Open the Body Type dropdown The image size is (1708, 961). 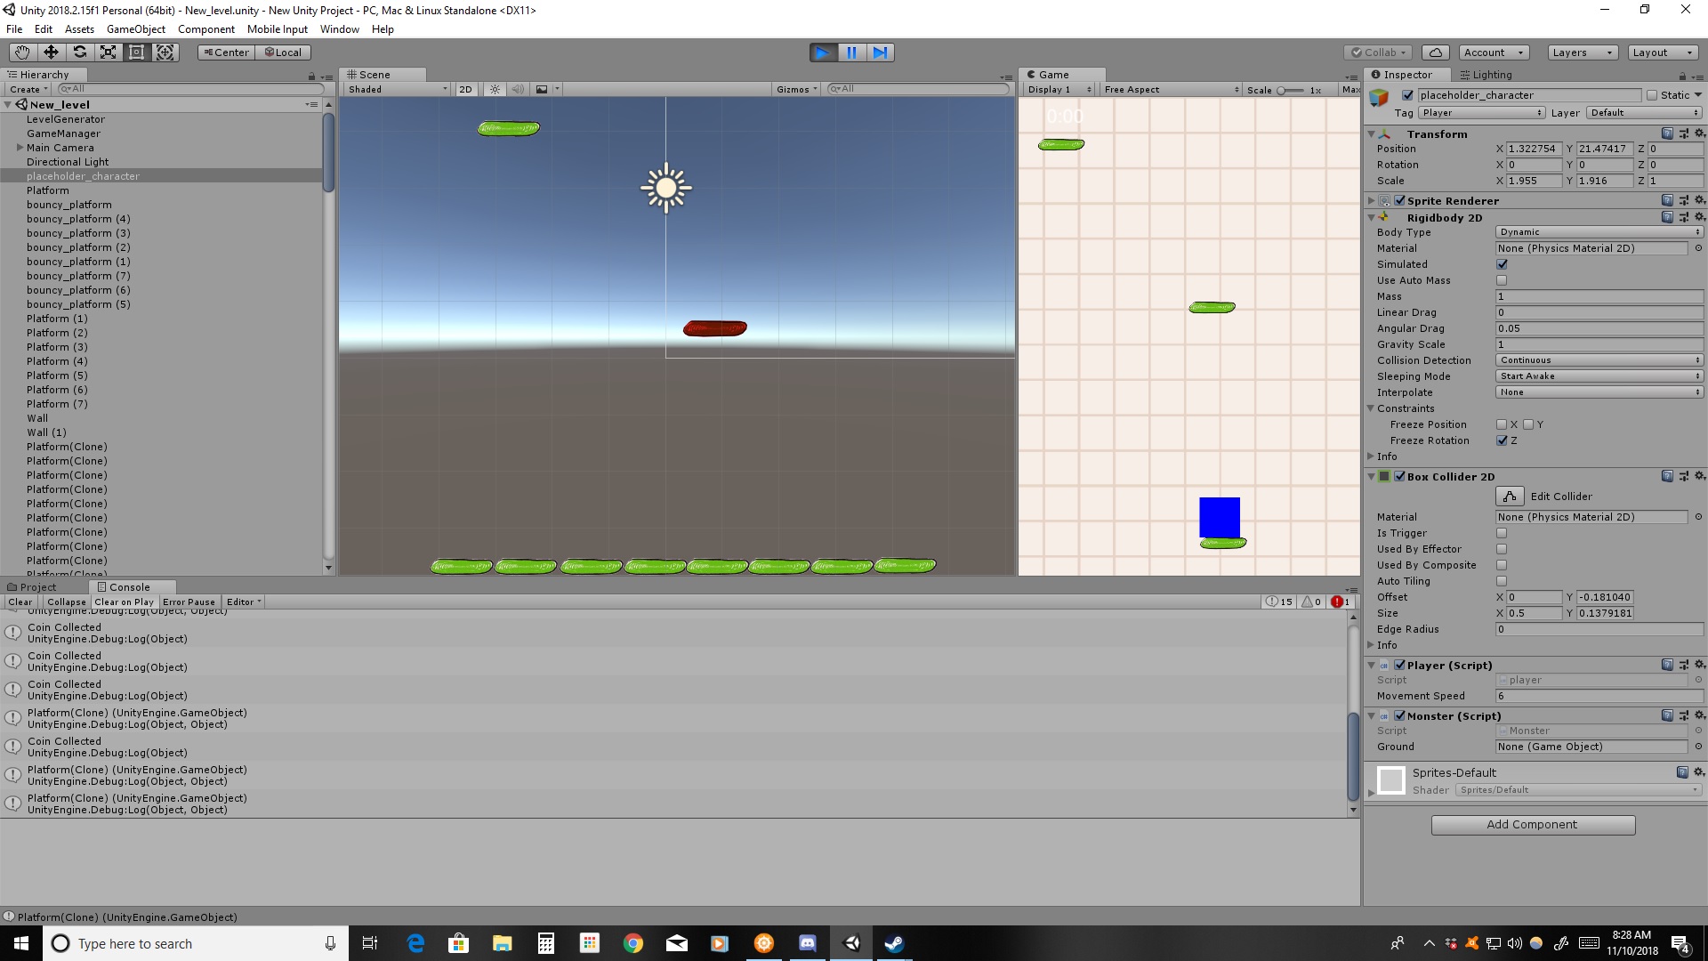[1599, 232]
